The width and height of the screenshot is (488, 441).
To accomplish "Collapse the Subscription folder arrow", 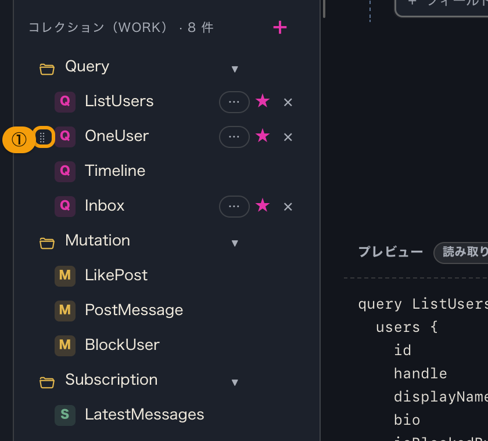I will [235, 382].
